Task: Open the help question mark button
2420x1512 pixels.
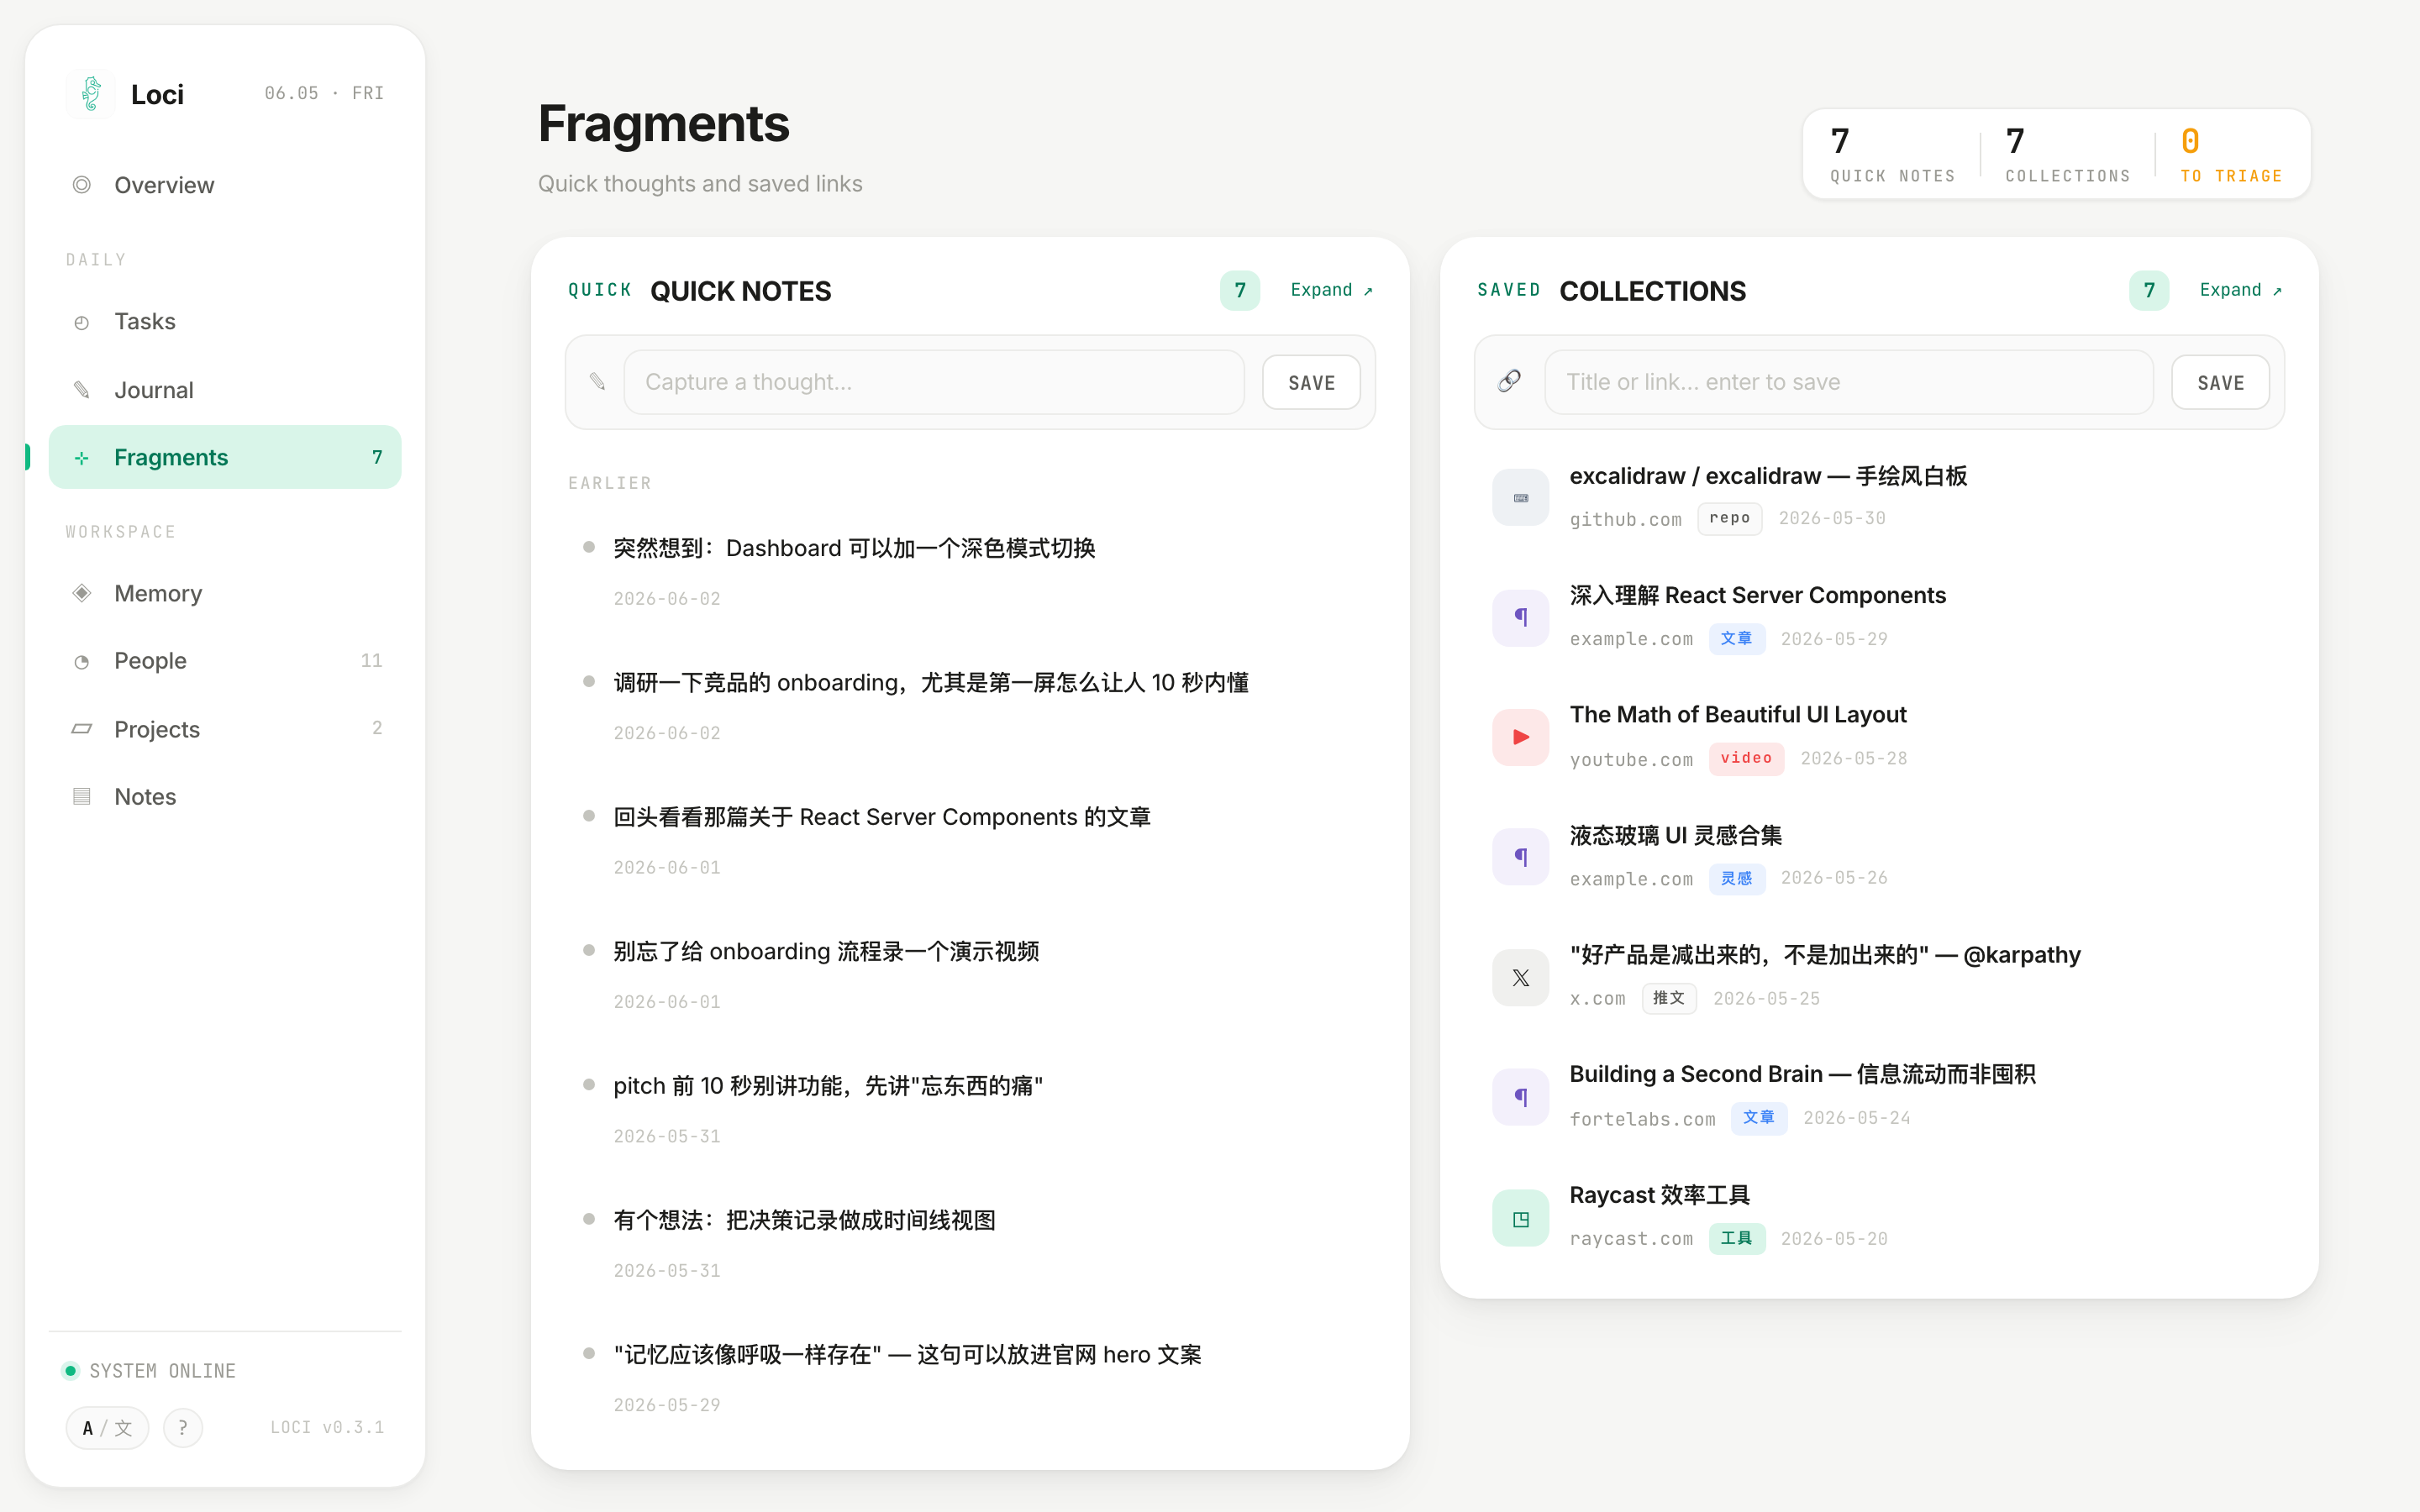Action: click(x=183, y=1428)
